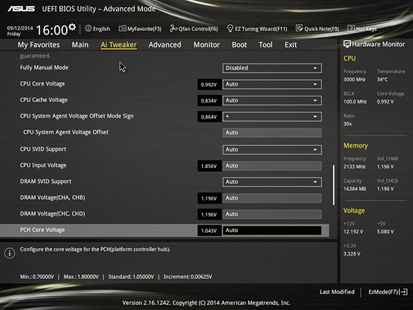Open the Monitor tab
This screenshot has height=310, width=413.
pos(206,45)
